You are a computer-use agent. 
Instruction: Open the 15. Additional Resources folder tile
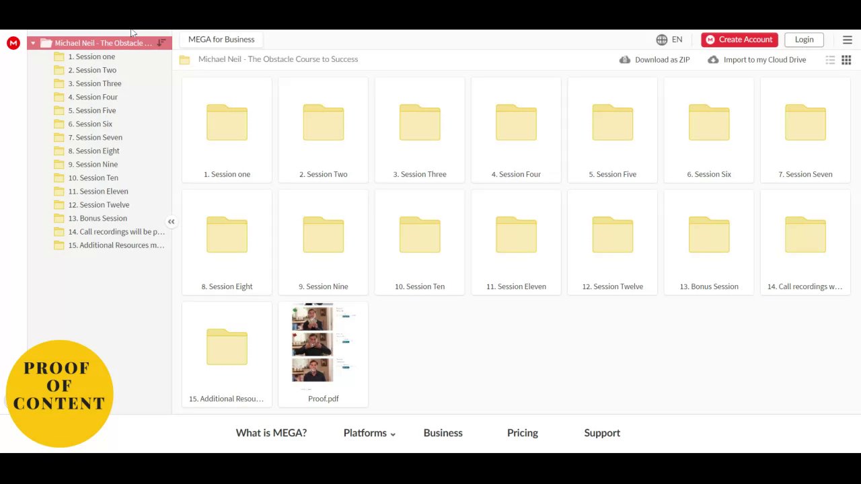(227, 354)
